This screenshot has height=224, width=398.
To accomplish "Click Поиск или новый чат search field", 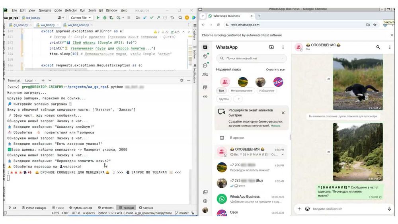I will coord(252,58).
